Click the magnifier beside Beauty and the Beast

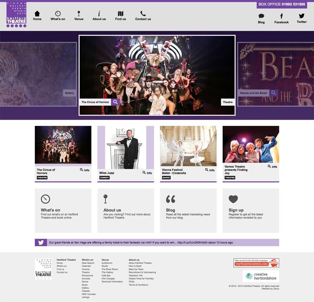pyautogui.click(x=274, y=93)
